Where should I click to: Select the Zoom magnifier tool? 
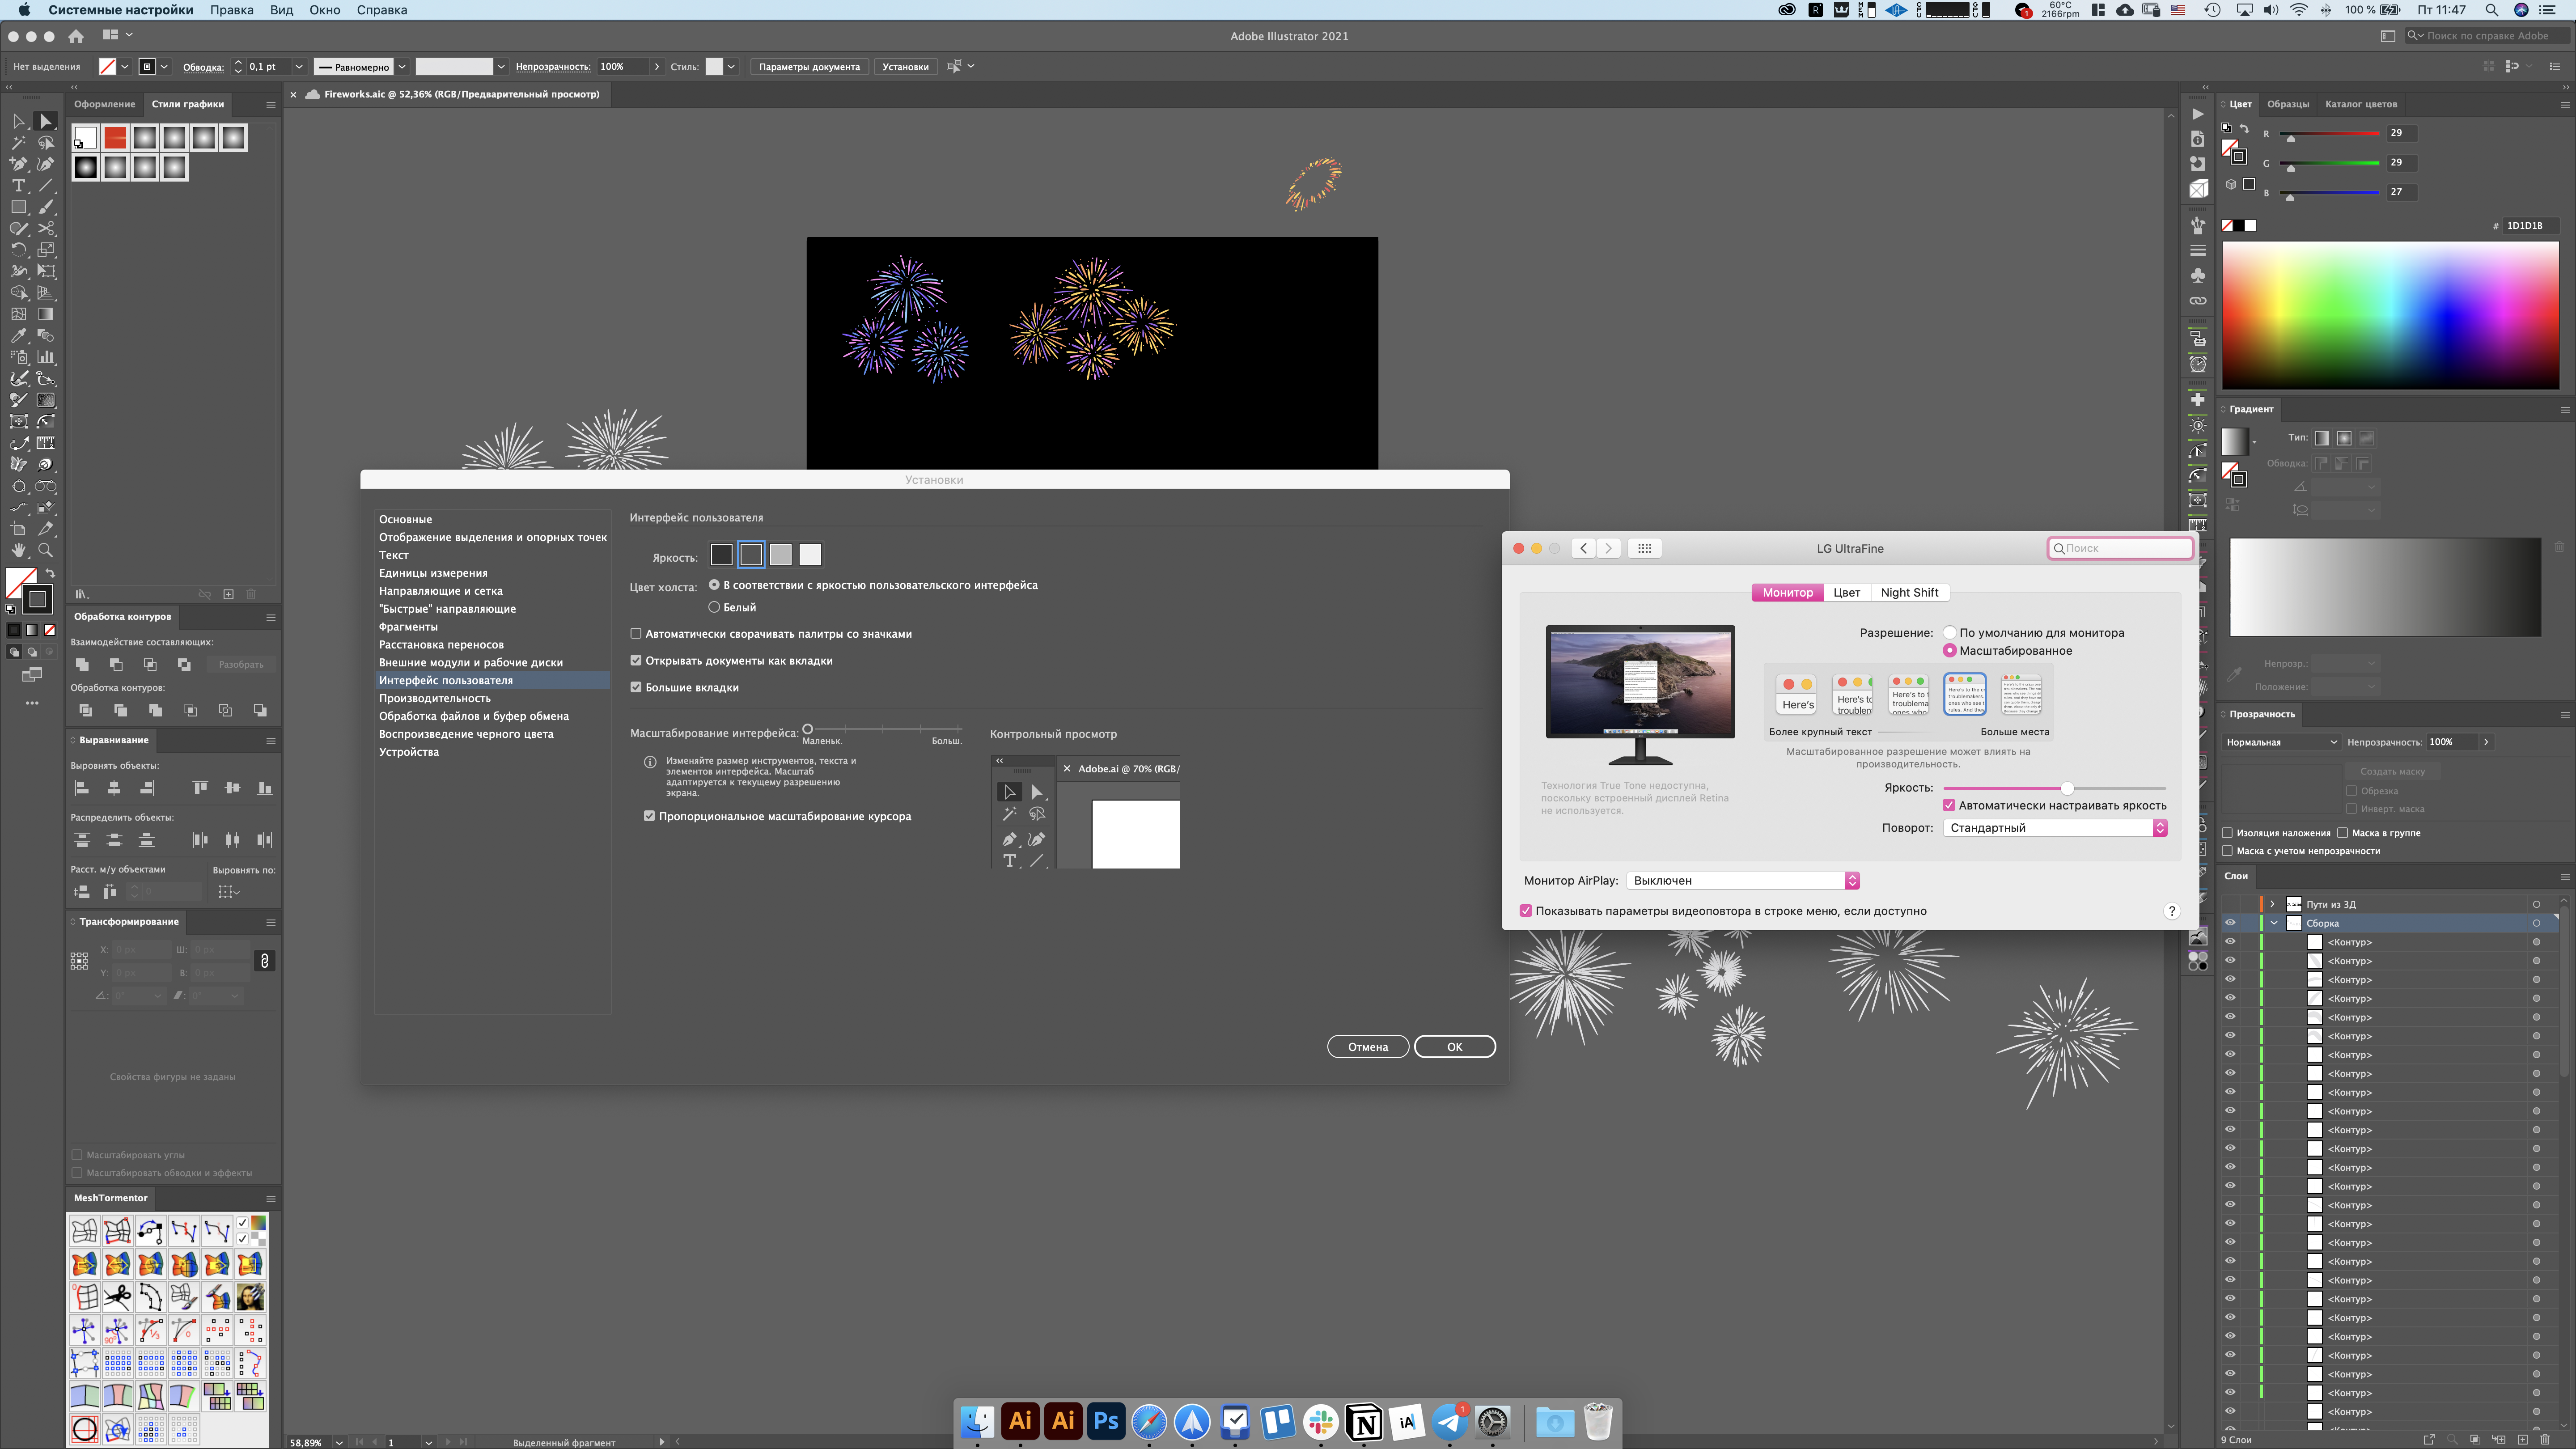click(46, 551)
